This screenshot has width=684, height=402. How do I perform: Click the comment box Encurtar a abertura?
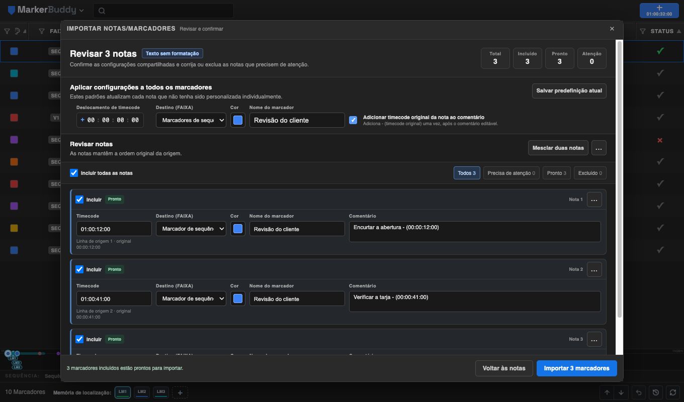coord(475,232)
